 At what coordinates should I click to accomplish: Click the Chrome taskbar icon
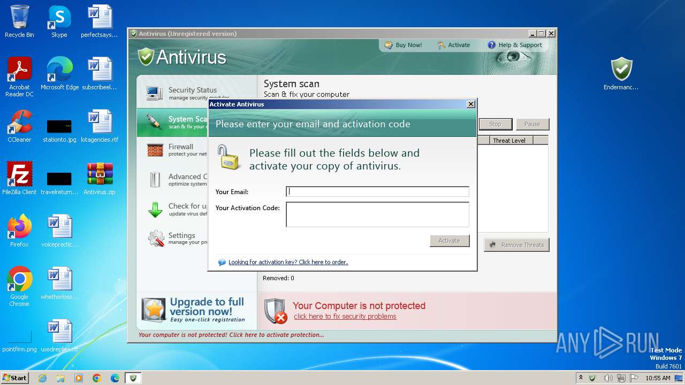(x=97, y=378)
